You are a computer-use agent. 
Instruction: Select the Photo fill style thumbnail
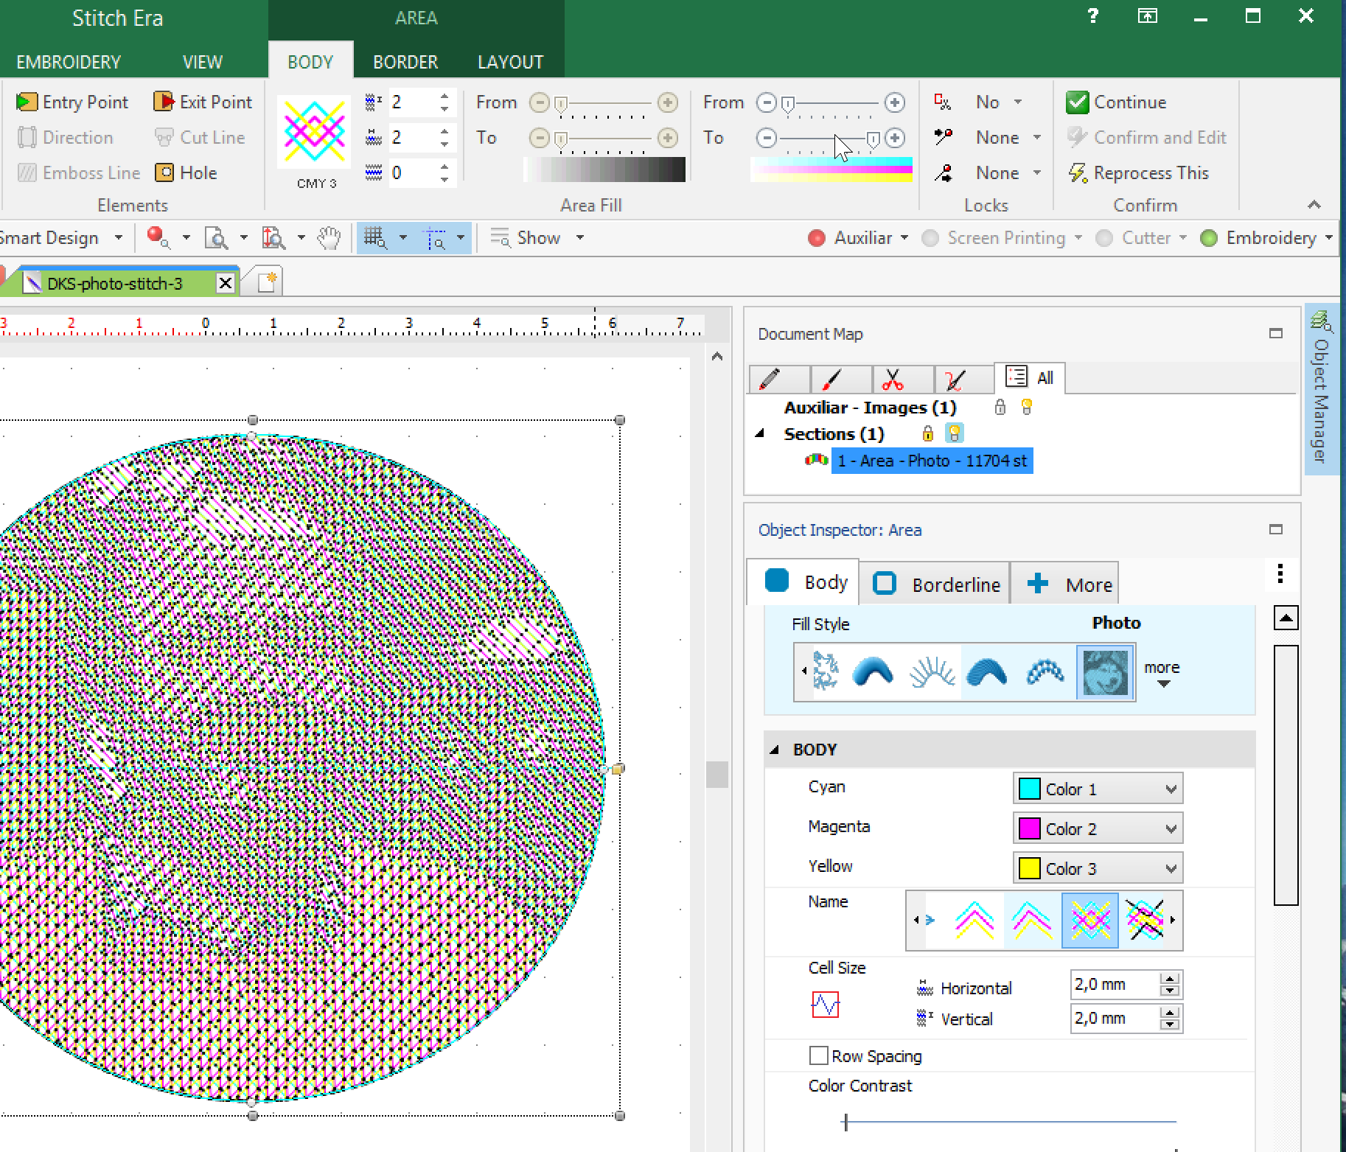pyautogui.click(x=1105, y=671)
